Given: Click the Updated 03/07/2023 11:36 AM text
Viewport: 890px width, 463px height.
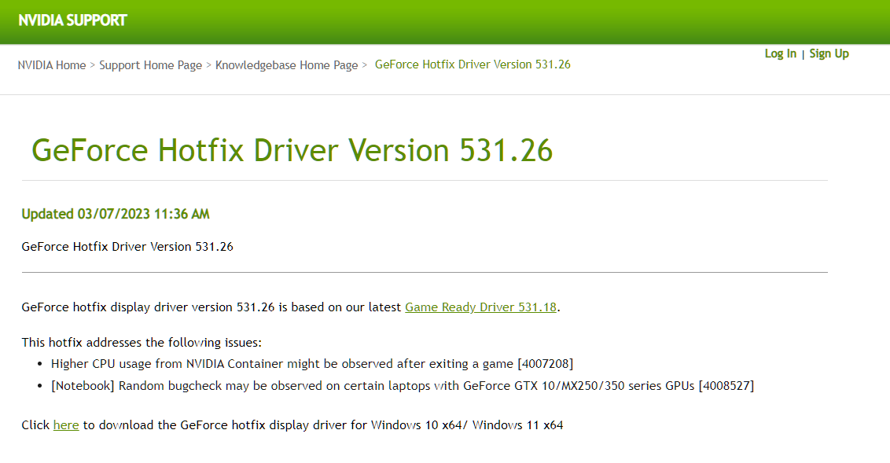Looking at the screenshot, I should click(116, 214).
